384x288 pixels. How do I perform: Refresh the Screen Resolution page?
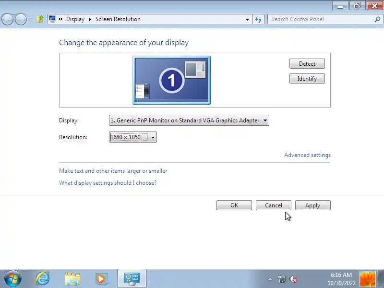click(x=258, y=19)
